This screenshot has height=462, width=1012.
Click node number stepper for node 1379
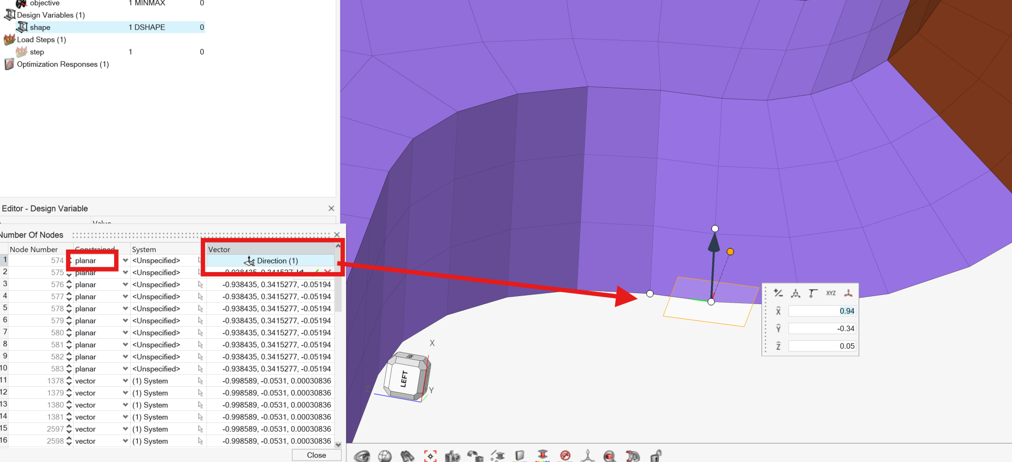point(69,393)
